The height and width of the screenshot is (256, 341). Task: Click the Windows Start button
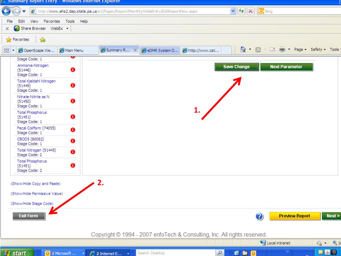pyautogui.click(x=17, y=253)
